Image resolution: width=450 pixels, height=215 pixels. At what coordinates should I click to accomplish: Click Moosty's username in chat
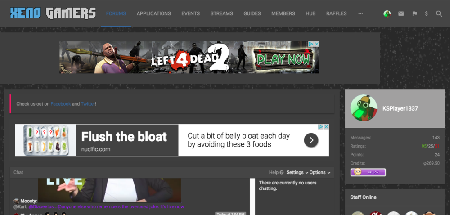tap(29, 201)
